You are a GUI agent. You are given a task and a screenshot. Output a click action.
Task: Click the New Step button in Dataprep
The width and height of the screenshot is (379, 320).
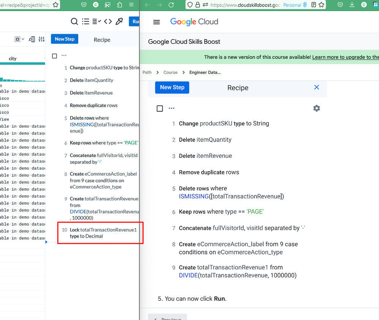65,39
